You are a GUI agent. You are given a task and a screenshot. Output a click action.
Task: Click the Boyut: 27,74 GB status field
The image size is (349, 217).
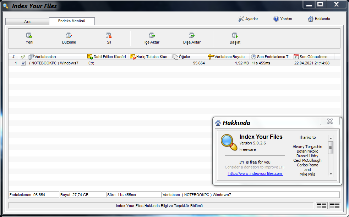83,195
